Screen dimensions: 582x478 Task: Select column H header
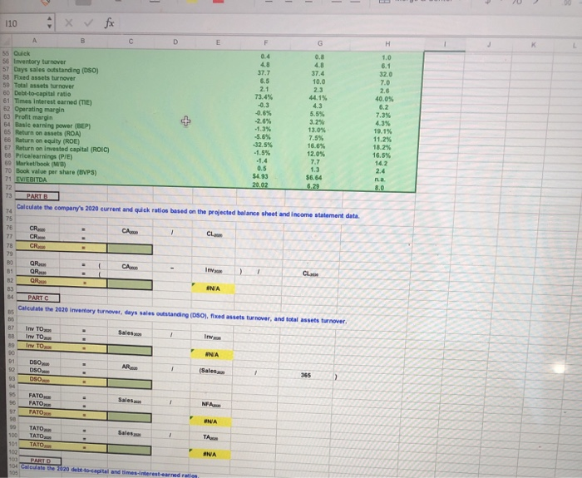point(387,43)
